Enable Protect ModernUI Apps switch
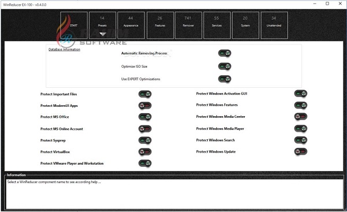Viewport: 347px width, 212px height. pyautogui.click(x=145, y=106)
